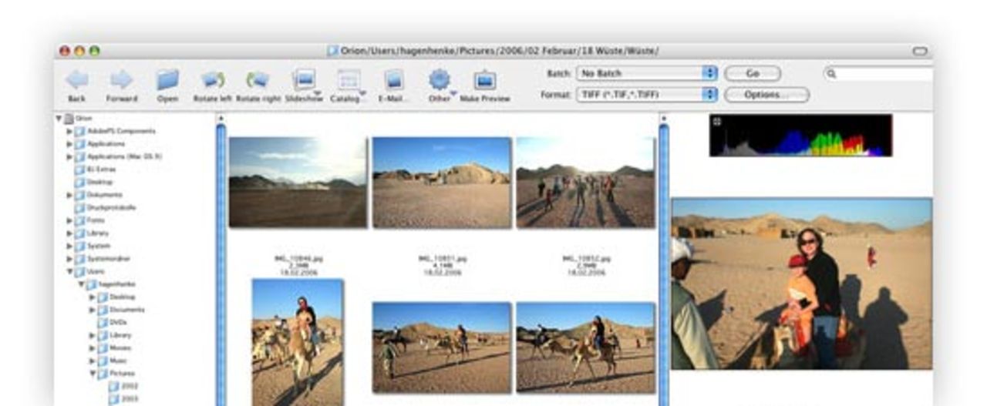Expand the AdobePS Components folder
Viewport: 987px width, 406px height.
click(x=69, y=131)
